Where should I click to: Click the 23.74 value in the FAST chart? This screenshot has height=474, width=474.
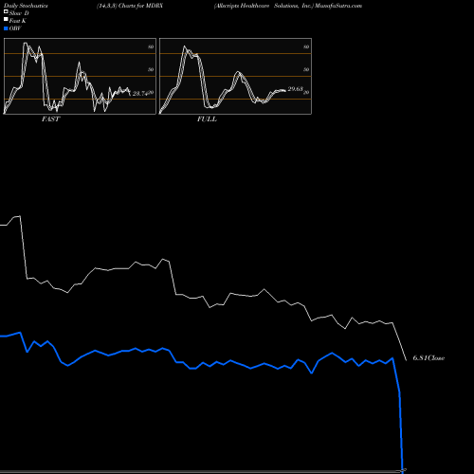tap(140, 94)
